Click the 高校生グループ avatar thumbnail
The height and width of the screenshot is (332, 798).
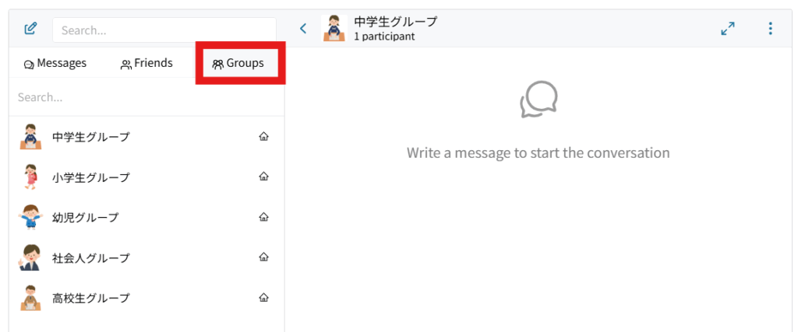tap(30, 298)
